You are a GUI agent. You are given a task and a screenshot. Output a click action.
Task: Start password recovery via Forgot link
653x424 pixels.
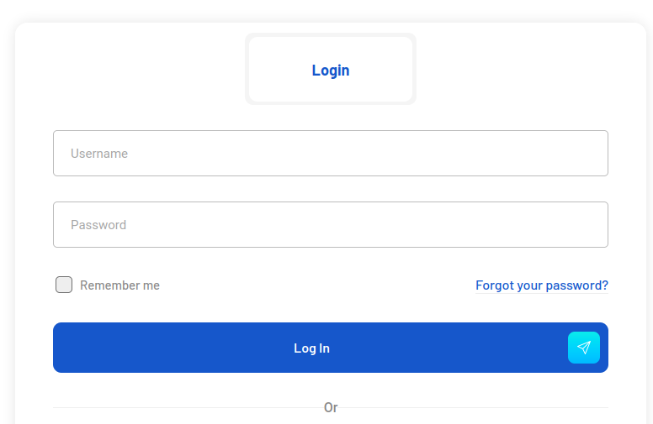[x=541, y=285]
